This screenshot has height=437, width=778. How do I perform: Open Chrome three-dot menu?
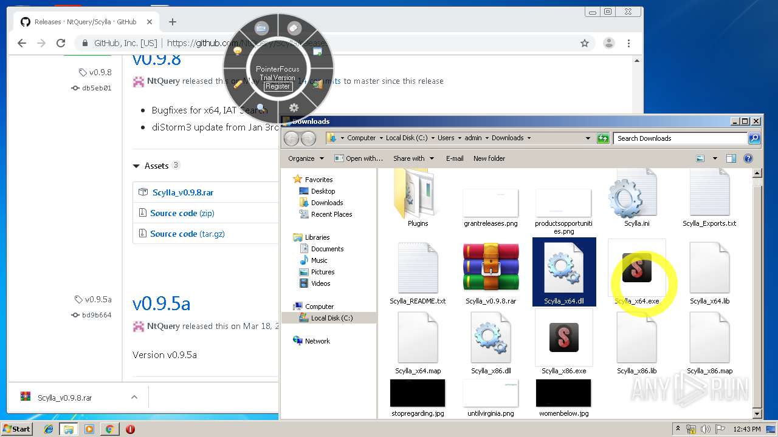coord(628,43)
